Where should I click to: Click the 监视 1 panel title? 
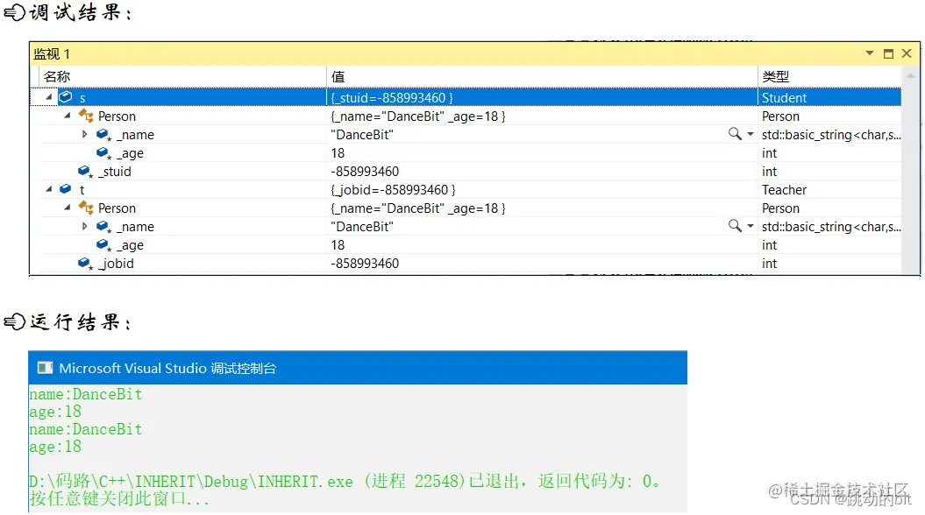click(52, 54)
